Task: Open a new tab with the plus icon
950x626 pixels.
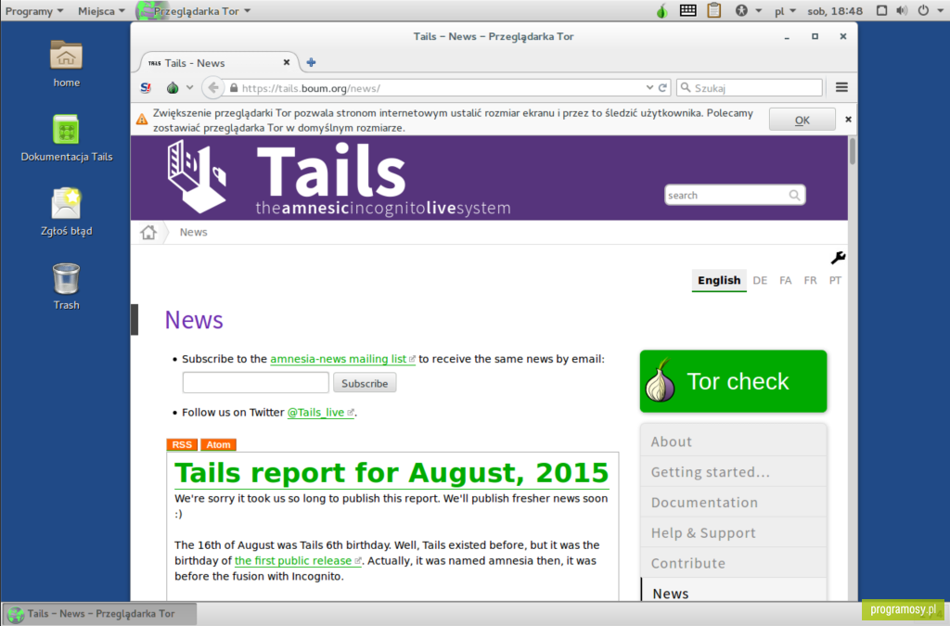Action: (x=311, y=62)
